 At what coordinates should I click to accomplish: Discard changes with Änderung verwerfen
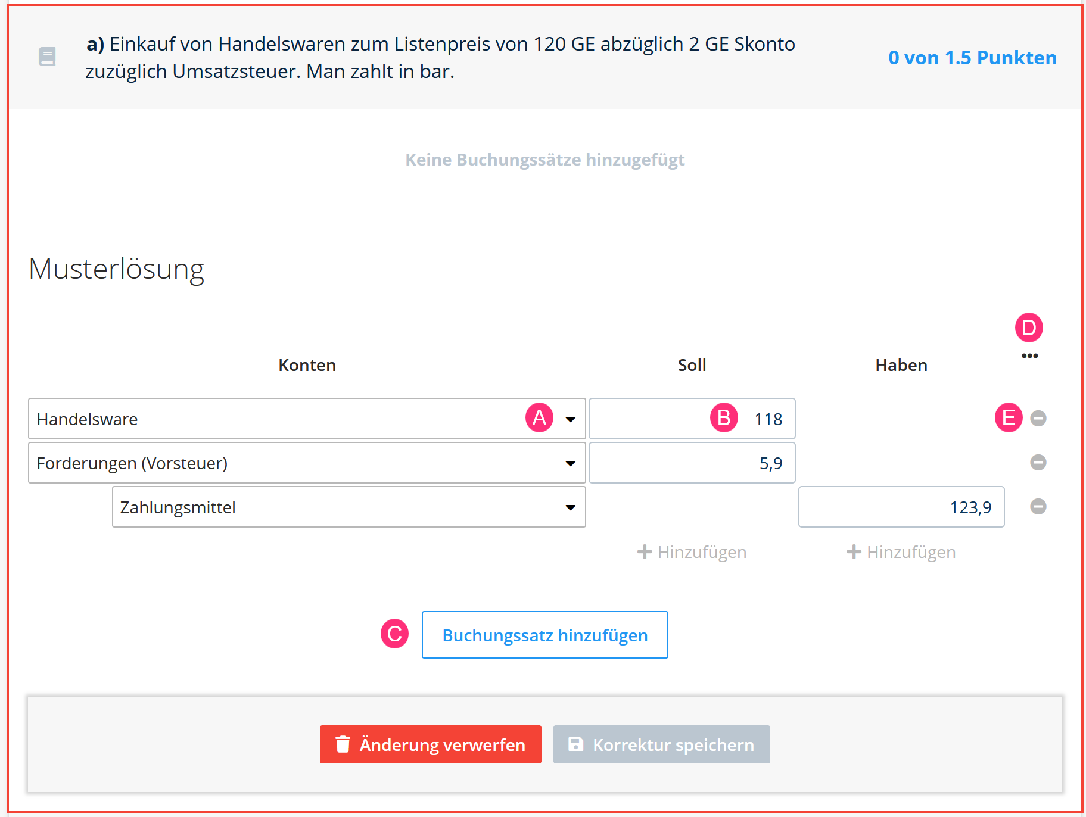431,744
